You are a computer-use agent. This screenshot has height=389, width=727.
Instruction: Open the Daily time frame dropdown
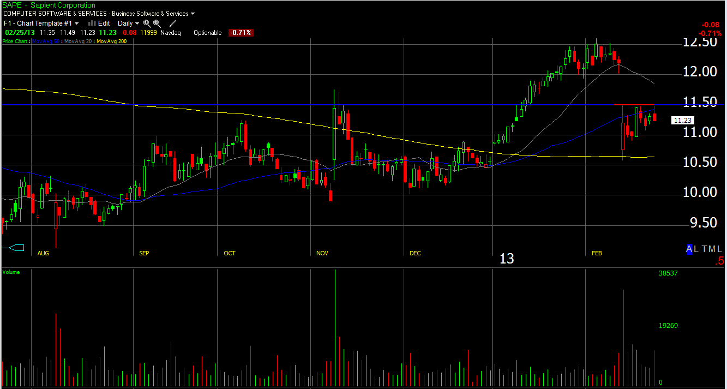[x=128, y=23]
